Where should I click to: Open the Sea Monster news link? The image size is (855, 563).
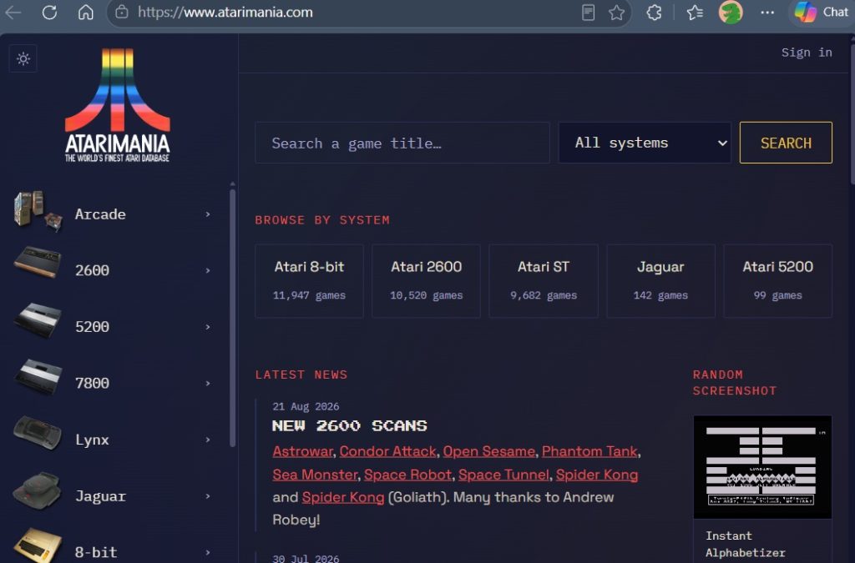click(x=315, y=475)
